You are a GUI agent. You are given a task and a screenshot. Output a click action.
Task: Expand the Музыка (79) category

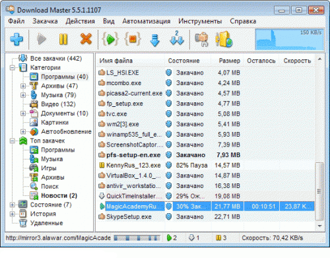click(x=23, y=95)
